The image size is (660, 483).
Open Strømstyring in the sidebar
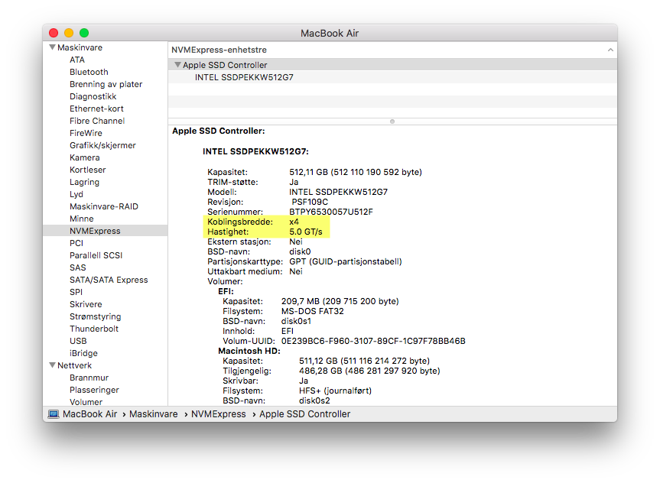tap(95, 316)
